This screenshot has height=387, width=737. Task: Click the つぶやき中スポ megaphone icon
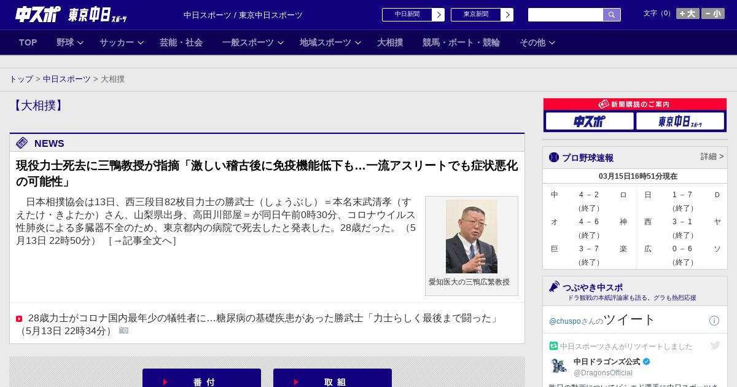coord(554,287)
